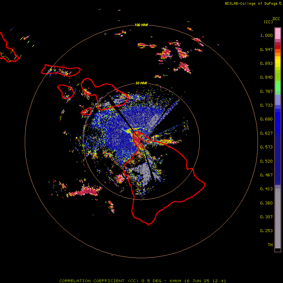Pick the bright green color bar segment

tap(278, 86)
